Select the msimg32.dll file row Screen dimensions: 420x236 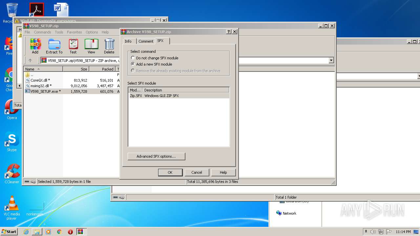[x=72, y=86]
